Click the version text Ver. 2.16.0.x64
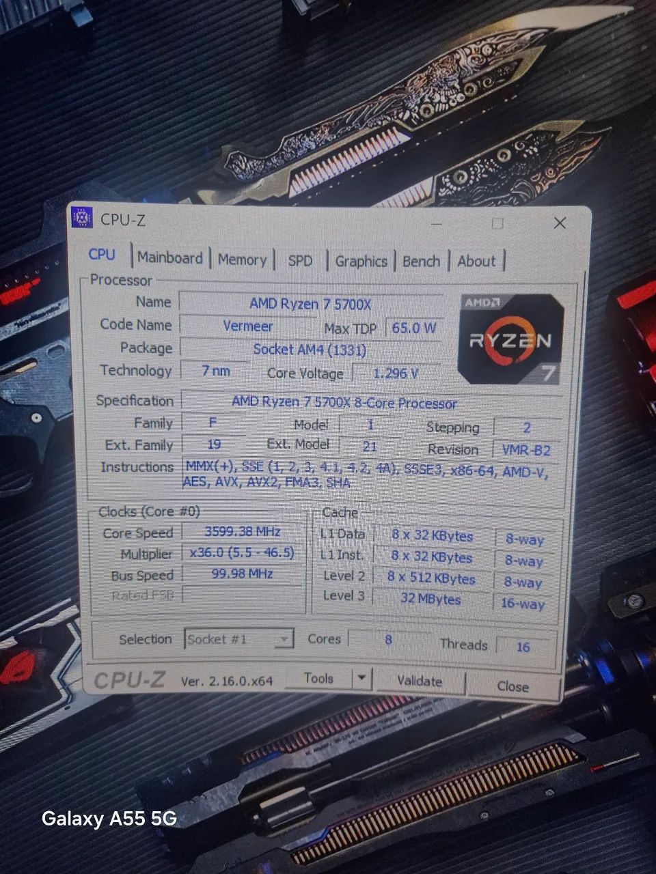The image size is (656, 874). 227,681
